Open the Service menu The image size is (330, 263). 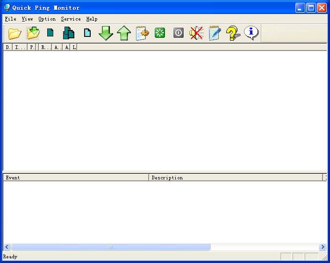[x=71, y=19]
